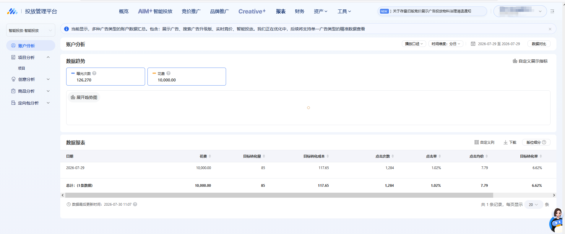
Task: Go to 竞价推广 tab
Action: coord(191,11)
